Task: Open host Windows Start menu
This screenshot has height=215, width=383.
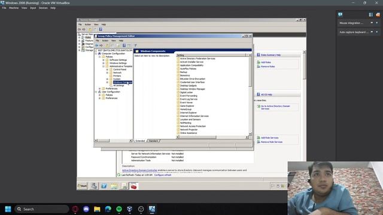Action: pos(8,209)
